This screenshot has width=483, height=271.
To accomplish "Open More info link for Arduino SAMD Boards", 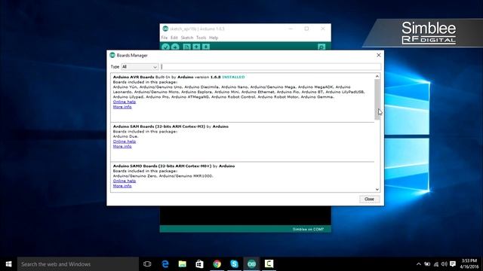I will [x=122, y=186].
